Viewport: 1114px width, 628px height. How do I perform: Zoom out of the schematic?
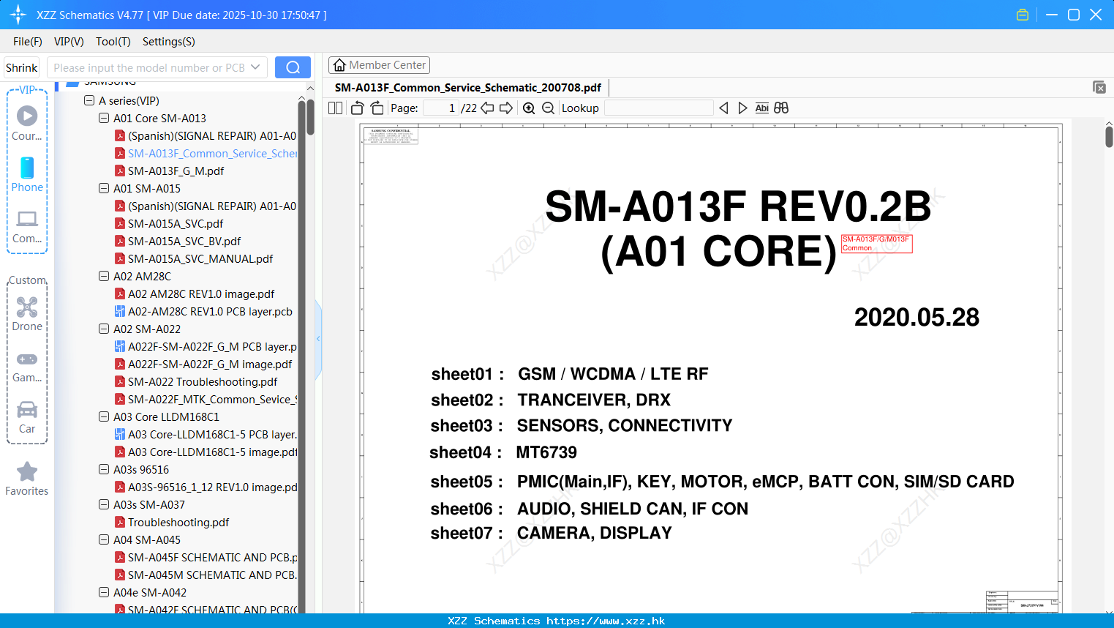point(548,108)
